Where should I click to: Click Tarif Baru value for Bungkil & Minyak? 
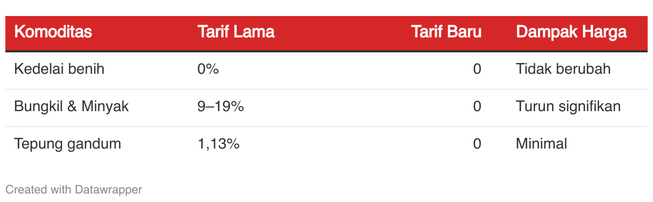pyautogui.click(x=477, y=106)
